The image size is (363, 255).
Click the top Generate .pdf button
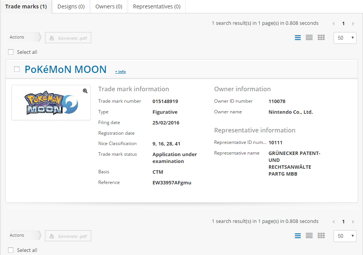[68, 38]
